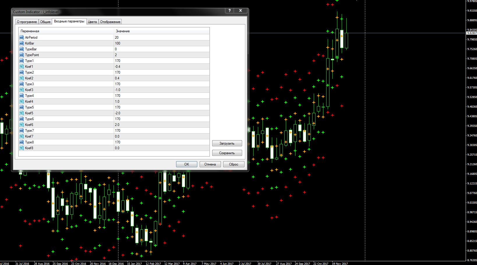Open the dialog help question-mark button
Image resolution: width=477 pixels, height=265 pixels.
[230, 10]
